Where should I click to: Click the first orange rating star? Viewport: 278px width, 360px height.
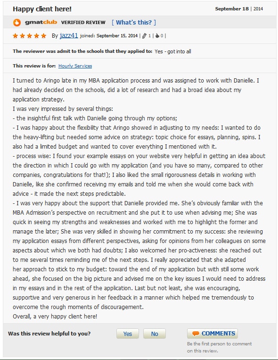16,36
